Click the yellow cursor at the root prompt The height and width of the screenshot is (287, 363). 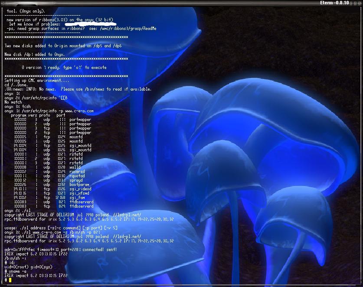(x=10, y=280)
